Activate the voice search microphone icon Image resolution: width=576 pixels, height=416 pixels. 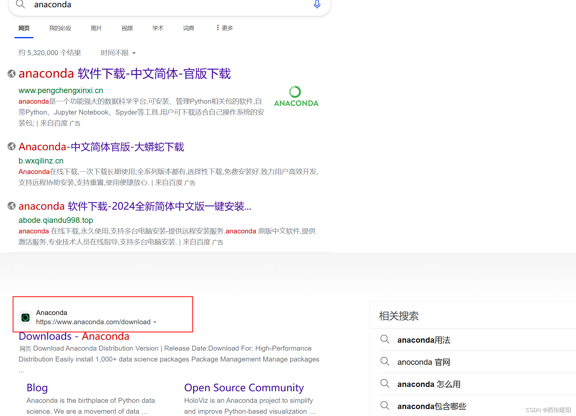317,4
